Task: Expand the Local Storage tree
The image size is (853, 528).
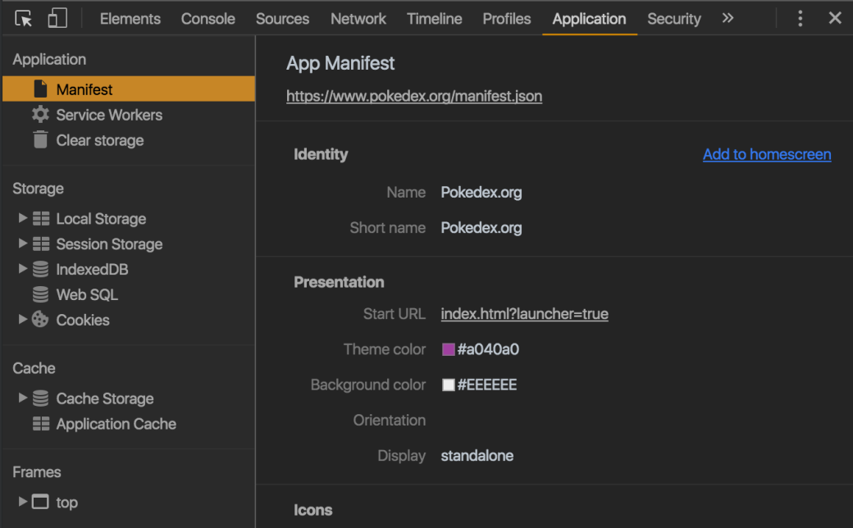Action: pyautogui.click(x=22, y=218)
